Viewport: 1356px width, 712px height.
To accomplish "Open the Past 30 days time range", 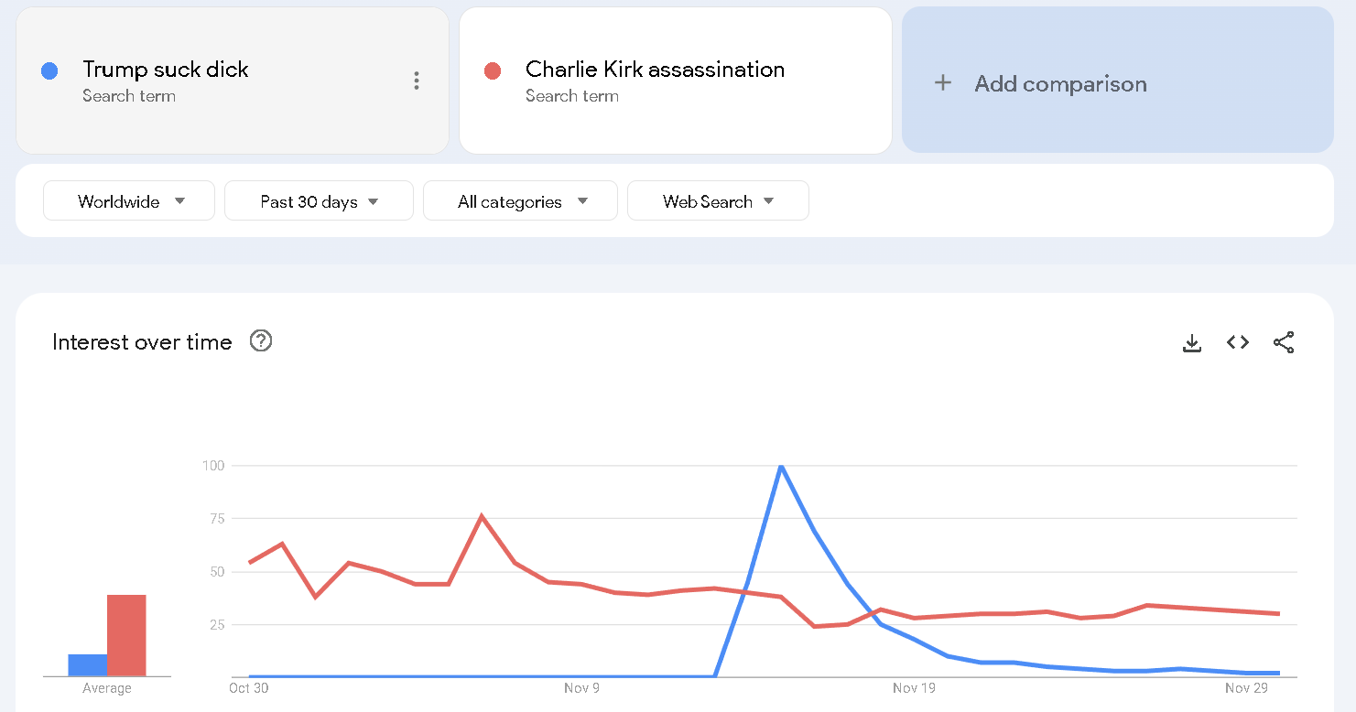I will [319, 201].
